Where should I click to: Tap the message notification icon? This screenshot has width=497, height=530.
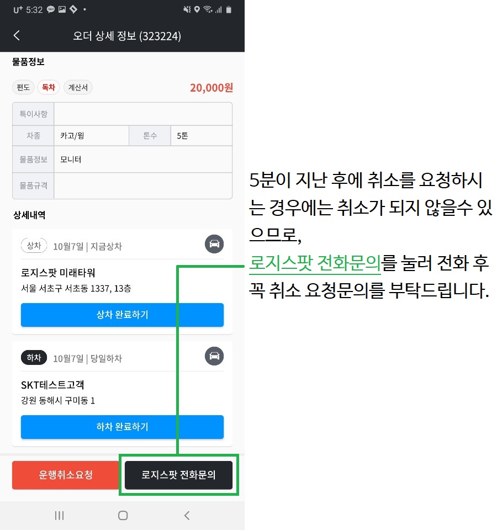click(51, 9)
